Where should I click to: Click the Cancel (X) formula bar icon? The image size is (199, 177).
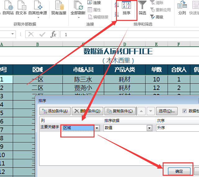31,34
